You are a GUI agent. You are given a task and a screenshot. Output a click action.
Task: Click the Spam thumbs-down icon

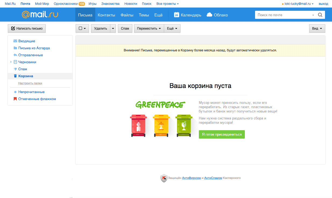[x=15, y=69]
